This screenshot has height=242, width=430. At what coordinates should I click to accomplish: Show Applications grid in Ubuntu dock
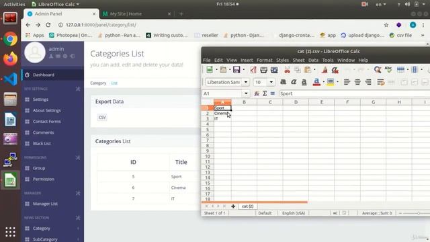click(10, 232)
